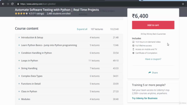Click the browser forward arrow
187x105 pixels.
(x=8, y=4)
